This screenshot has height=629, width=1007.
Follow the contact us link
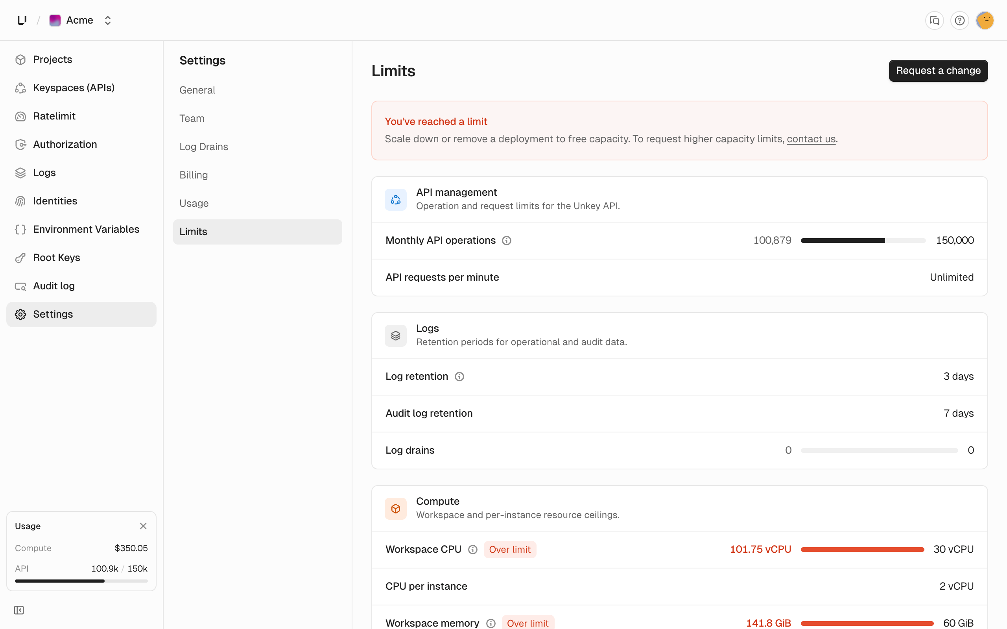click(811, 139)
